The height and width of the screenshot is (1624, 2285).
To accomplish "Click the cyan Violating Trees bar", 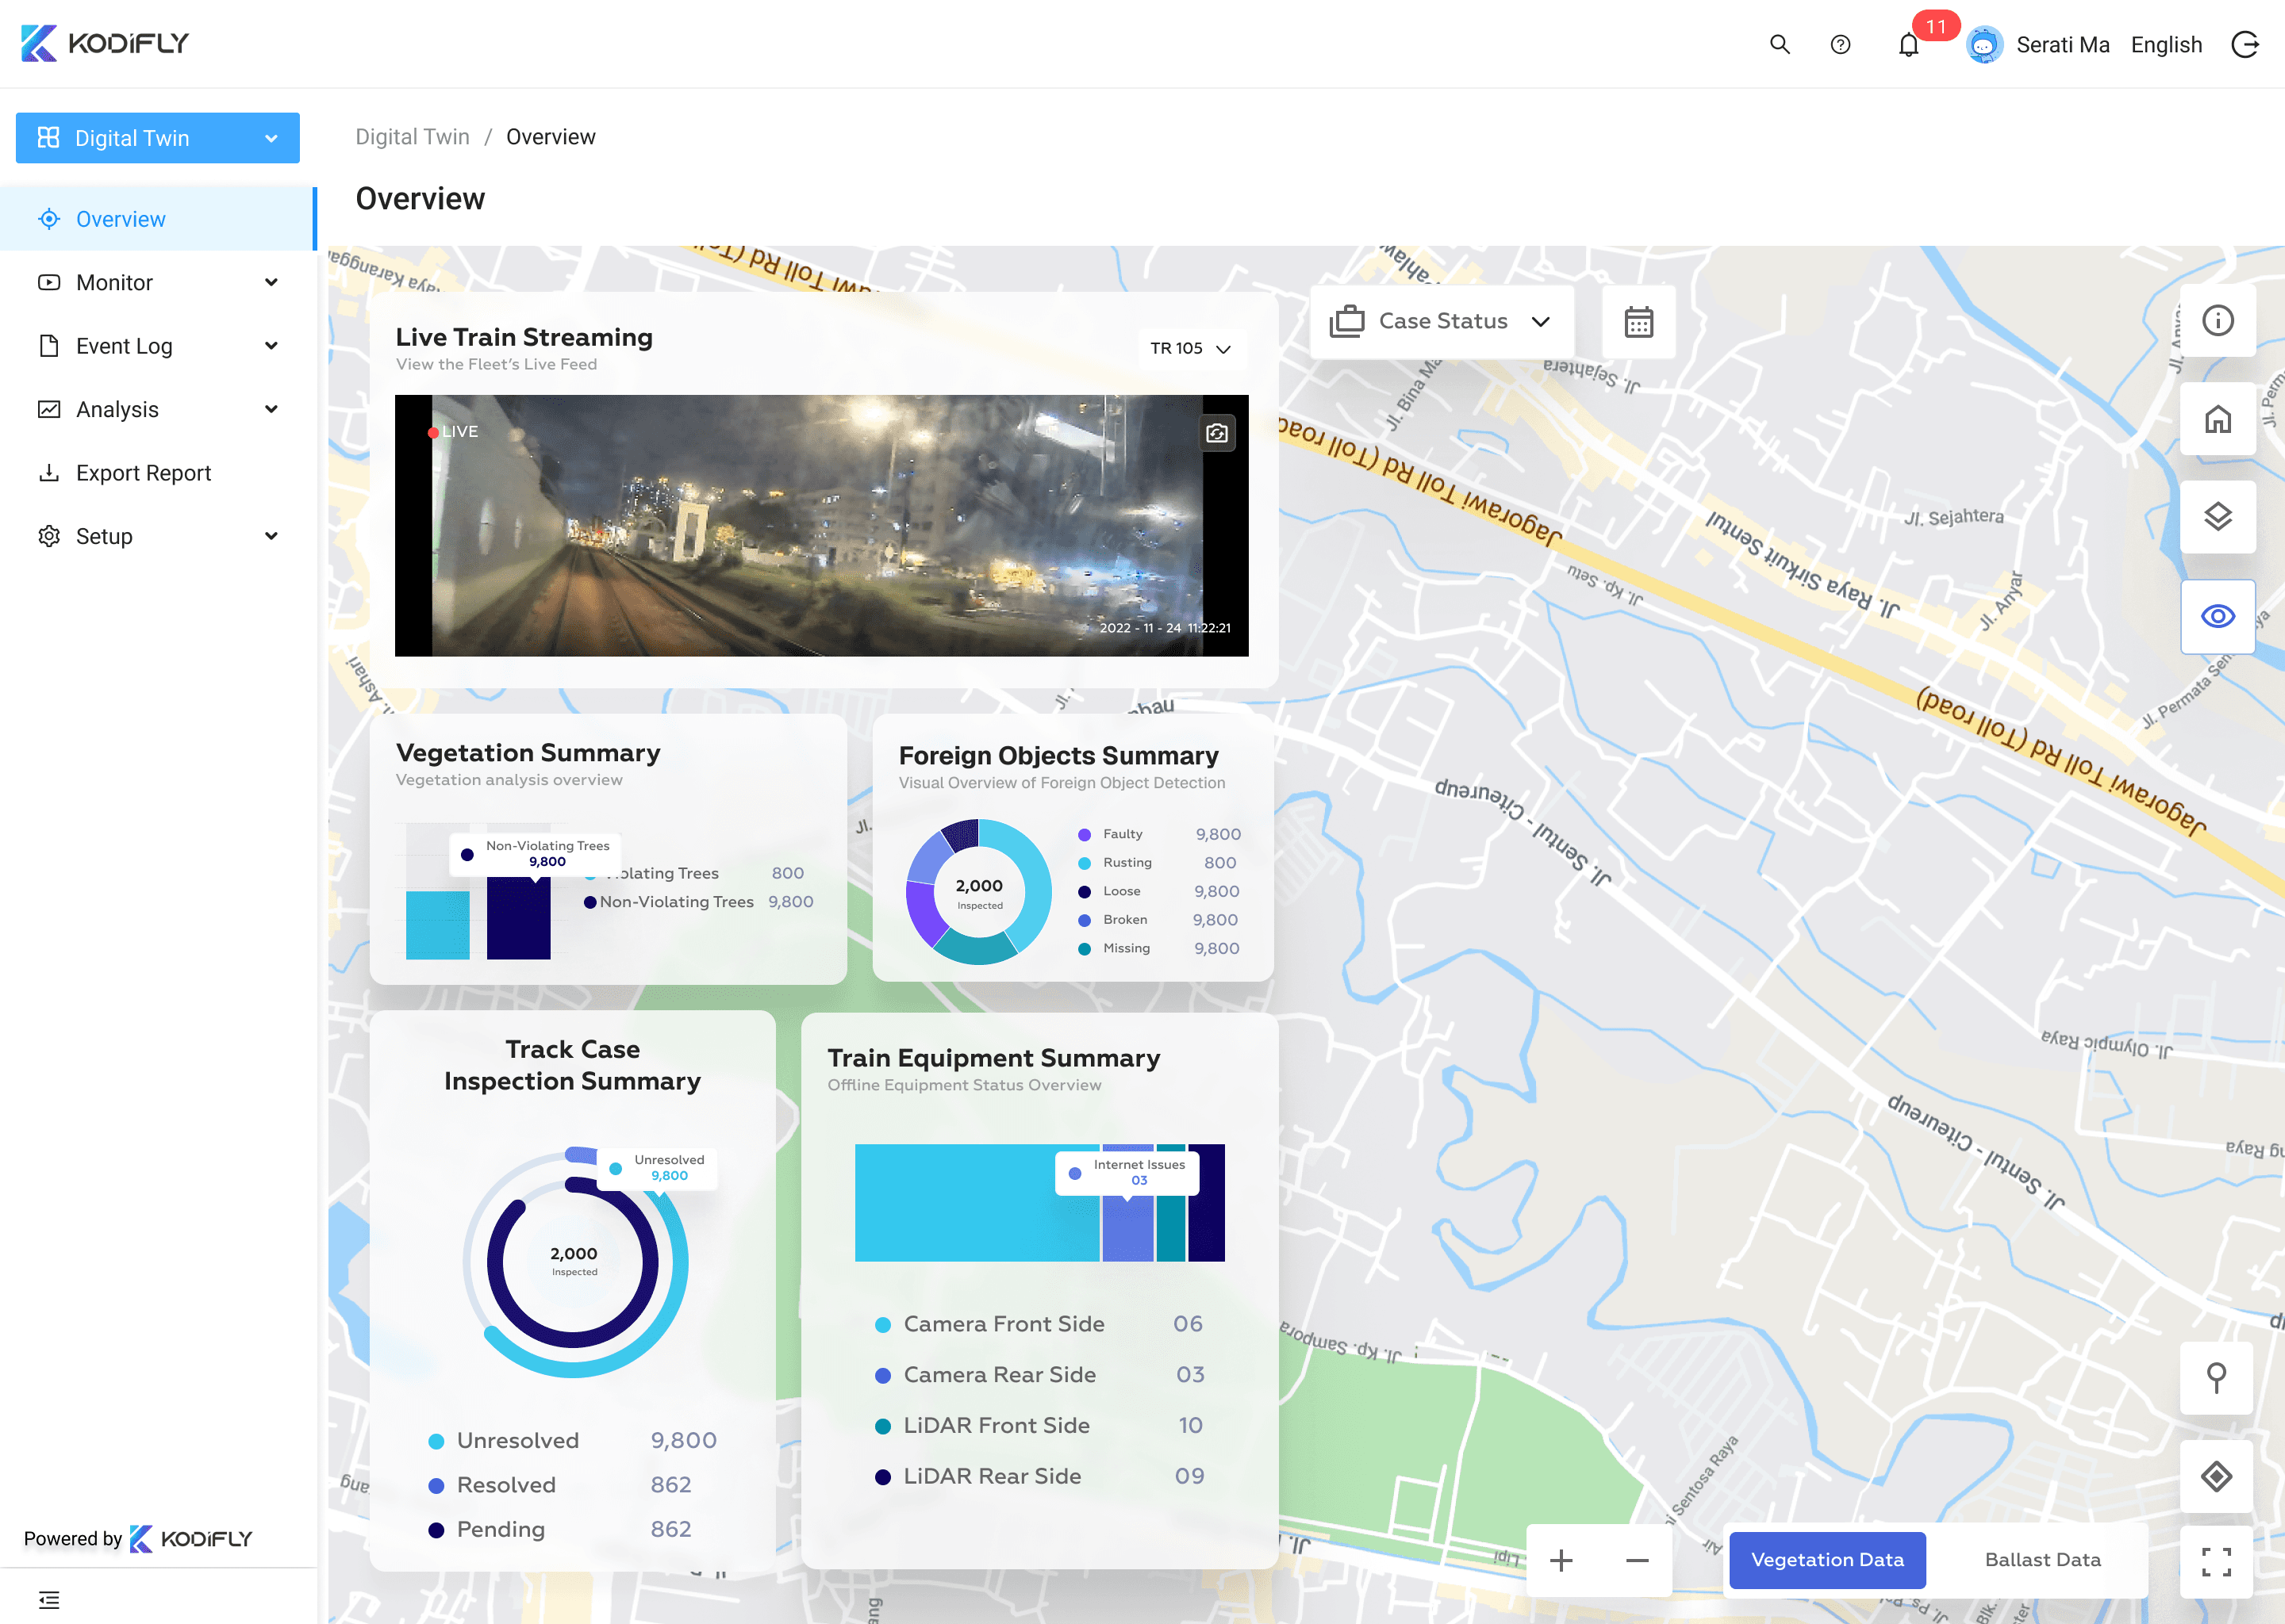I will pyautogui.click(x=437, y=925).
